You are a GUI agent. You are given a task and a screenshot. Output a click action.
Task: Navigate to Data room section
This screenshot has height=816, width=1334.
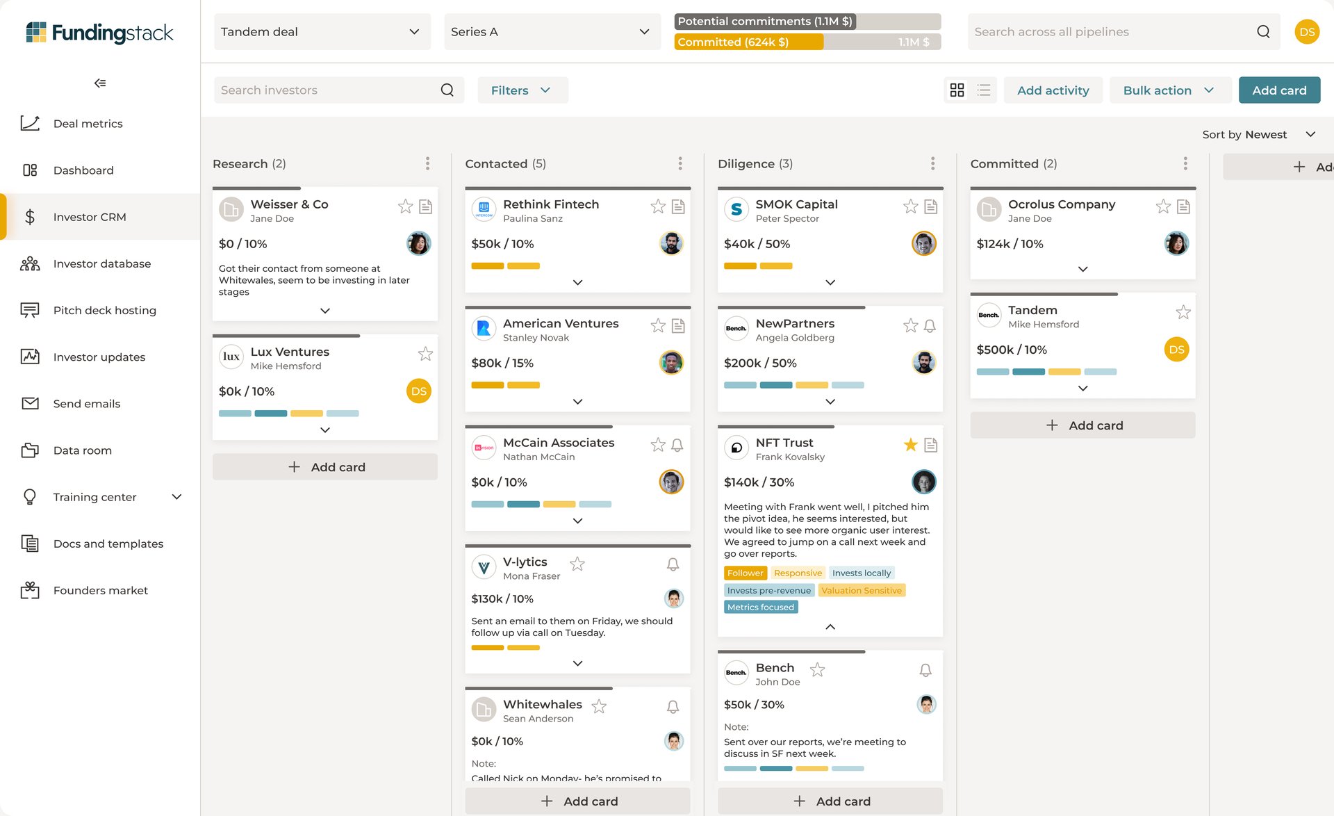tap(82, 449)
